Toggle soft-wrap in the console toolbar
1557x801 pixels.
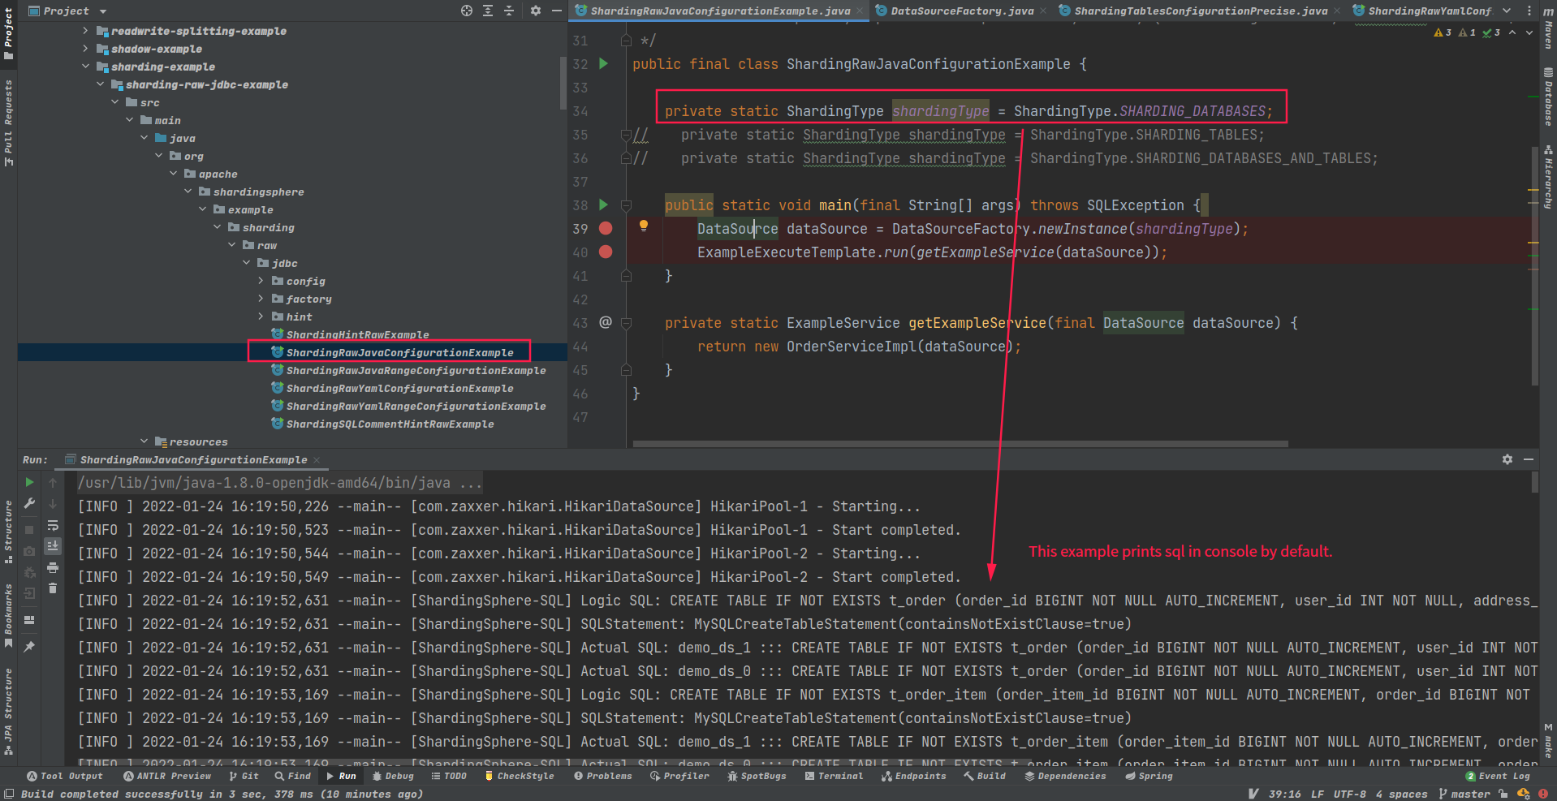click(x=53, y=527)
